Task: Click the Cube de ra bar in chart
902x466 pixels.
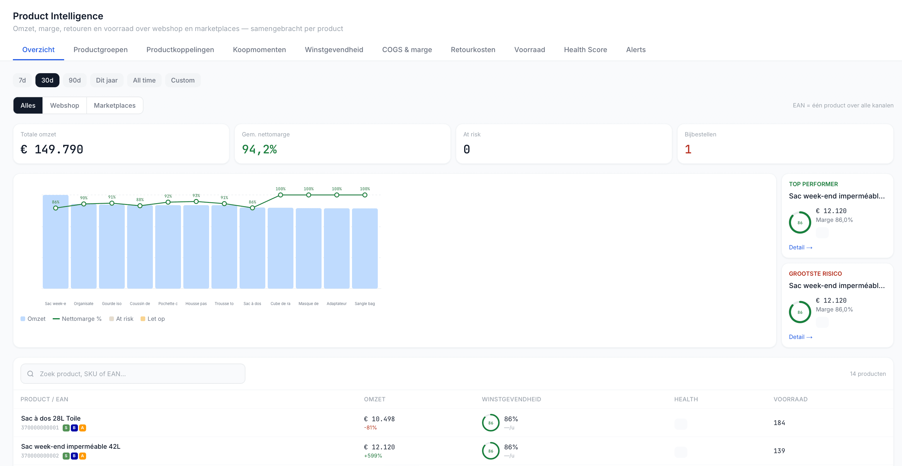Action: [281, 248]
